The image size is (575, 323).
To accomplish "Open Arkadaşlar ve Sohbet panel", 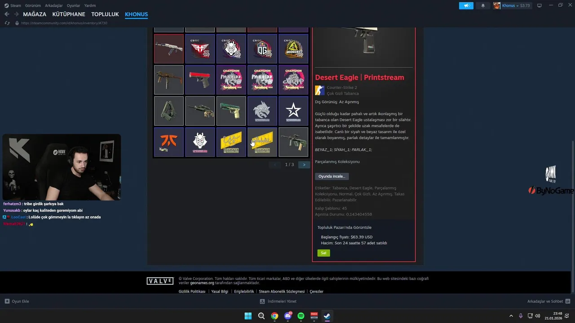I will pyautogui.click(x=548, y=301).
